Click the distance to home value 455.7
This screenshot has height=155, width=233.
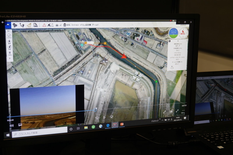177,64
